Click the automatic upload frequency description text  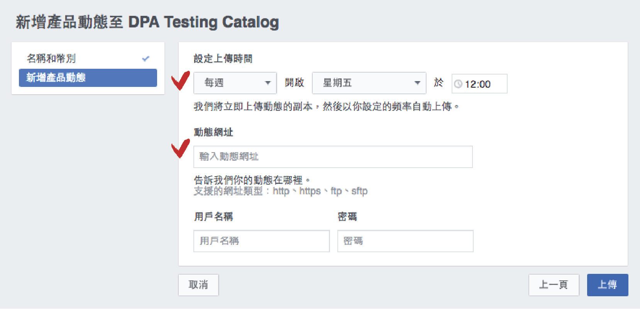326,107
